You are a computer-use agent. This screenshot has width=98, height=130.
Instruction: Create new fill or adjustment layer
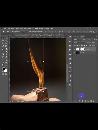tap(85, 101)
